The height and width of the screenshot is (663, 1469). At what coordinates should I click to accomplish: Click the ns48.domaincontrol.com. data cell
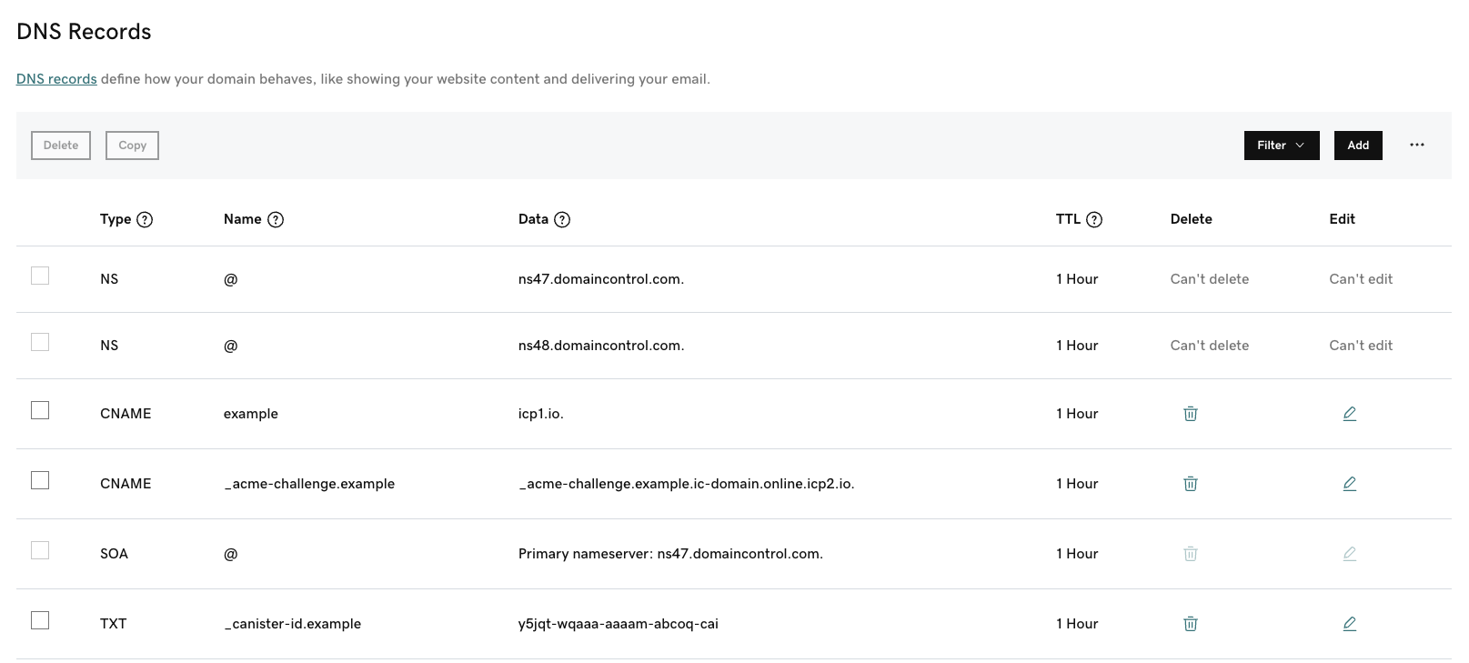pyautogui.click(x=601, y=346)
